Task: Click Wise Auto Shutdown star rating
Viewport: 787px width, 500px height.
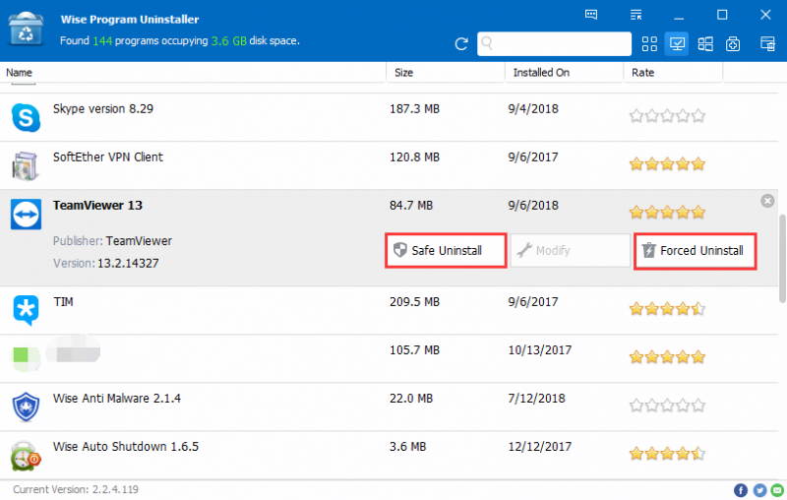Action: 667,454
